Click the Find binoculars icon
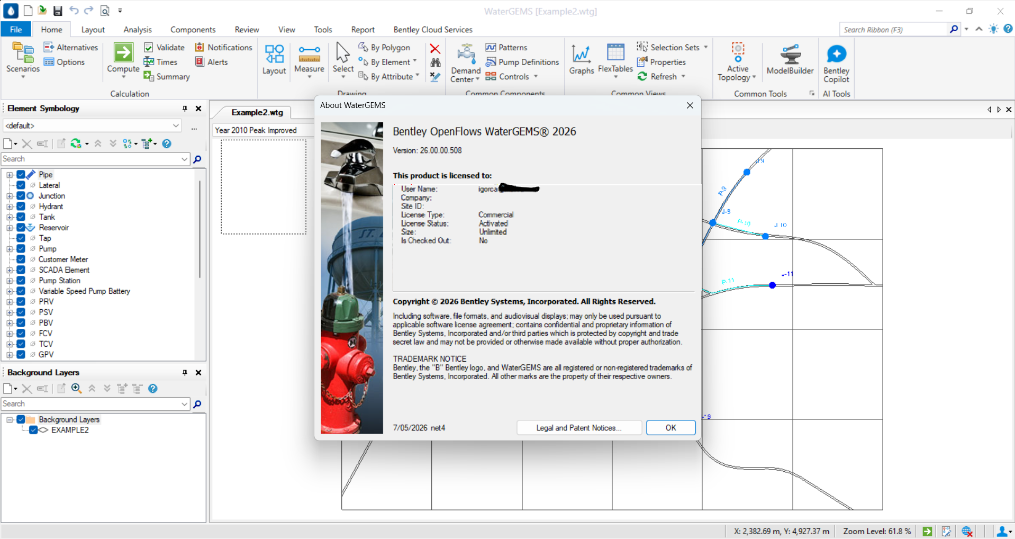 click(x=435, y=62)
